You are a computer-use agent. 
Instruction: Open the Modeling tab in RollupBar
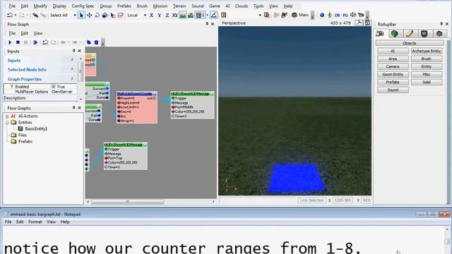click(x=410, y=34)
